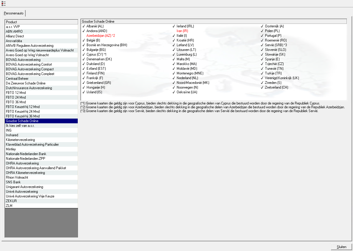Select Allianz Direct product row

pos(41,36)
